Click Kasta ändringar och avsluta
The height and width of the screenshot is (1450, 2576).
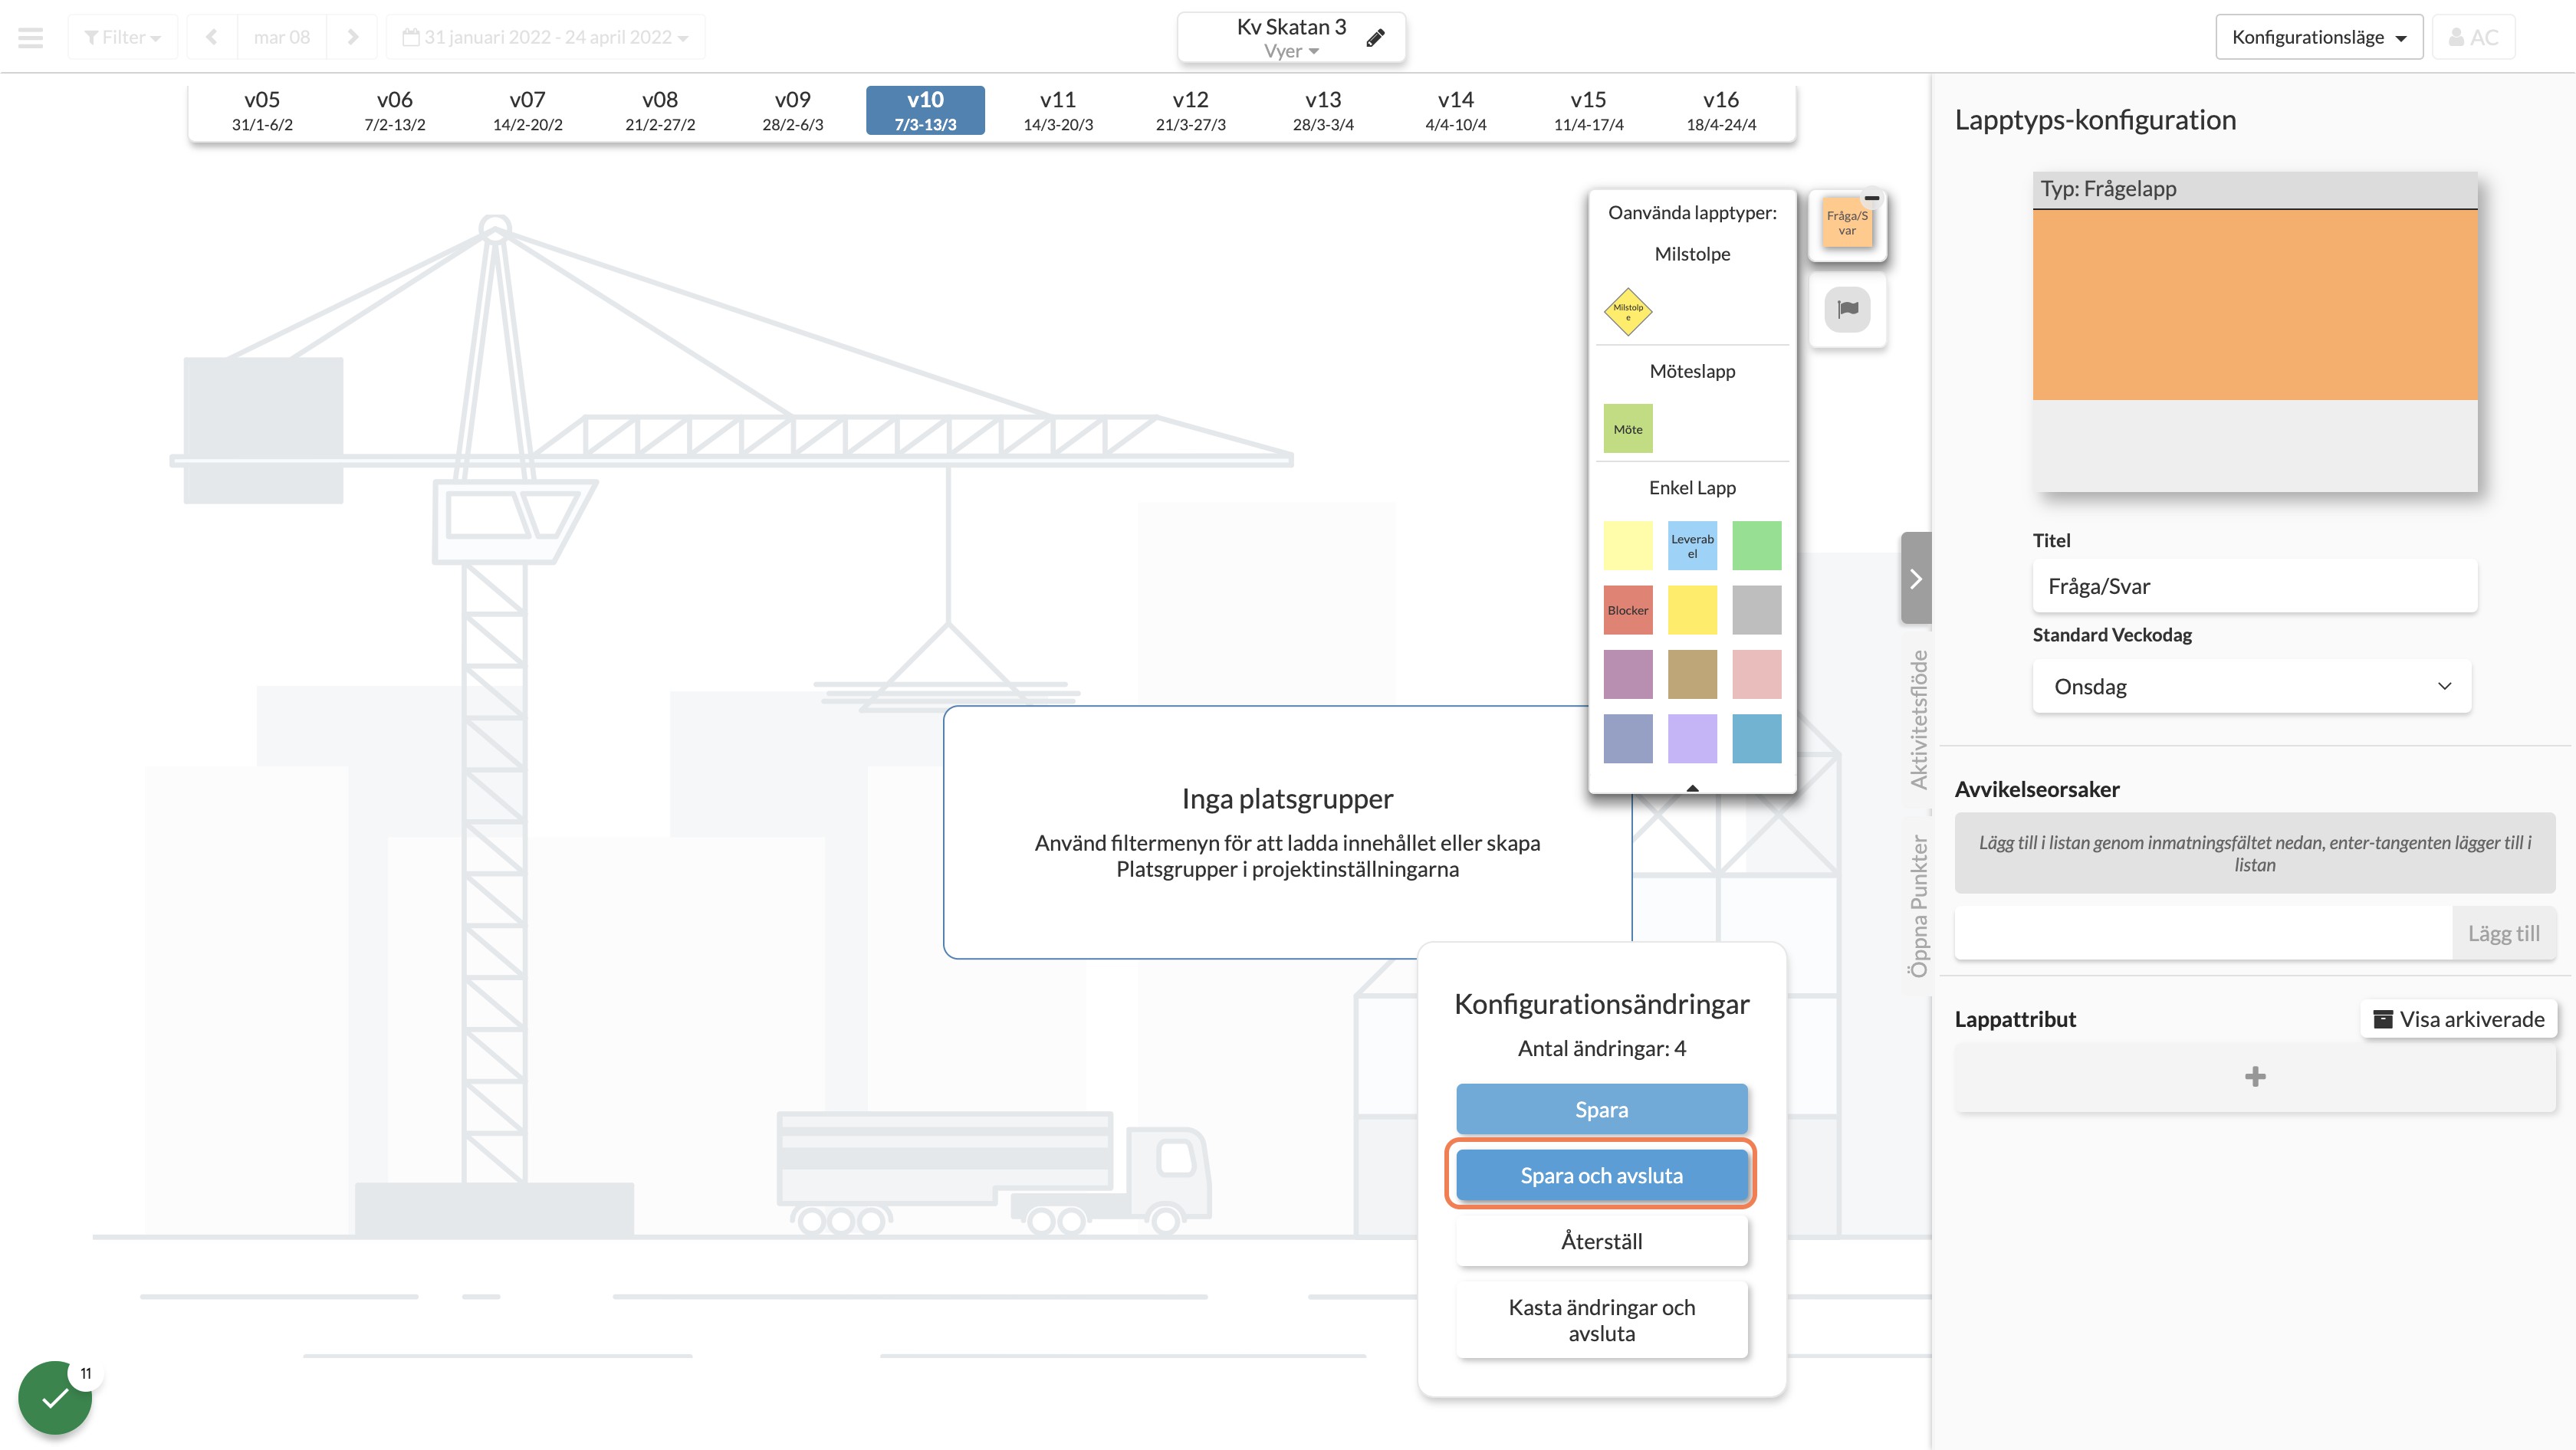point(1601,1320)
